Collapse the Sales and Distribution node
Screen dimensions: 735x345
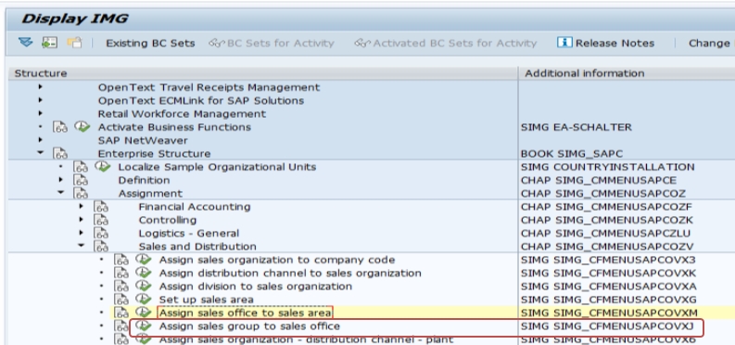coord(82,246)
